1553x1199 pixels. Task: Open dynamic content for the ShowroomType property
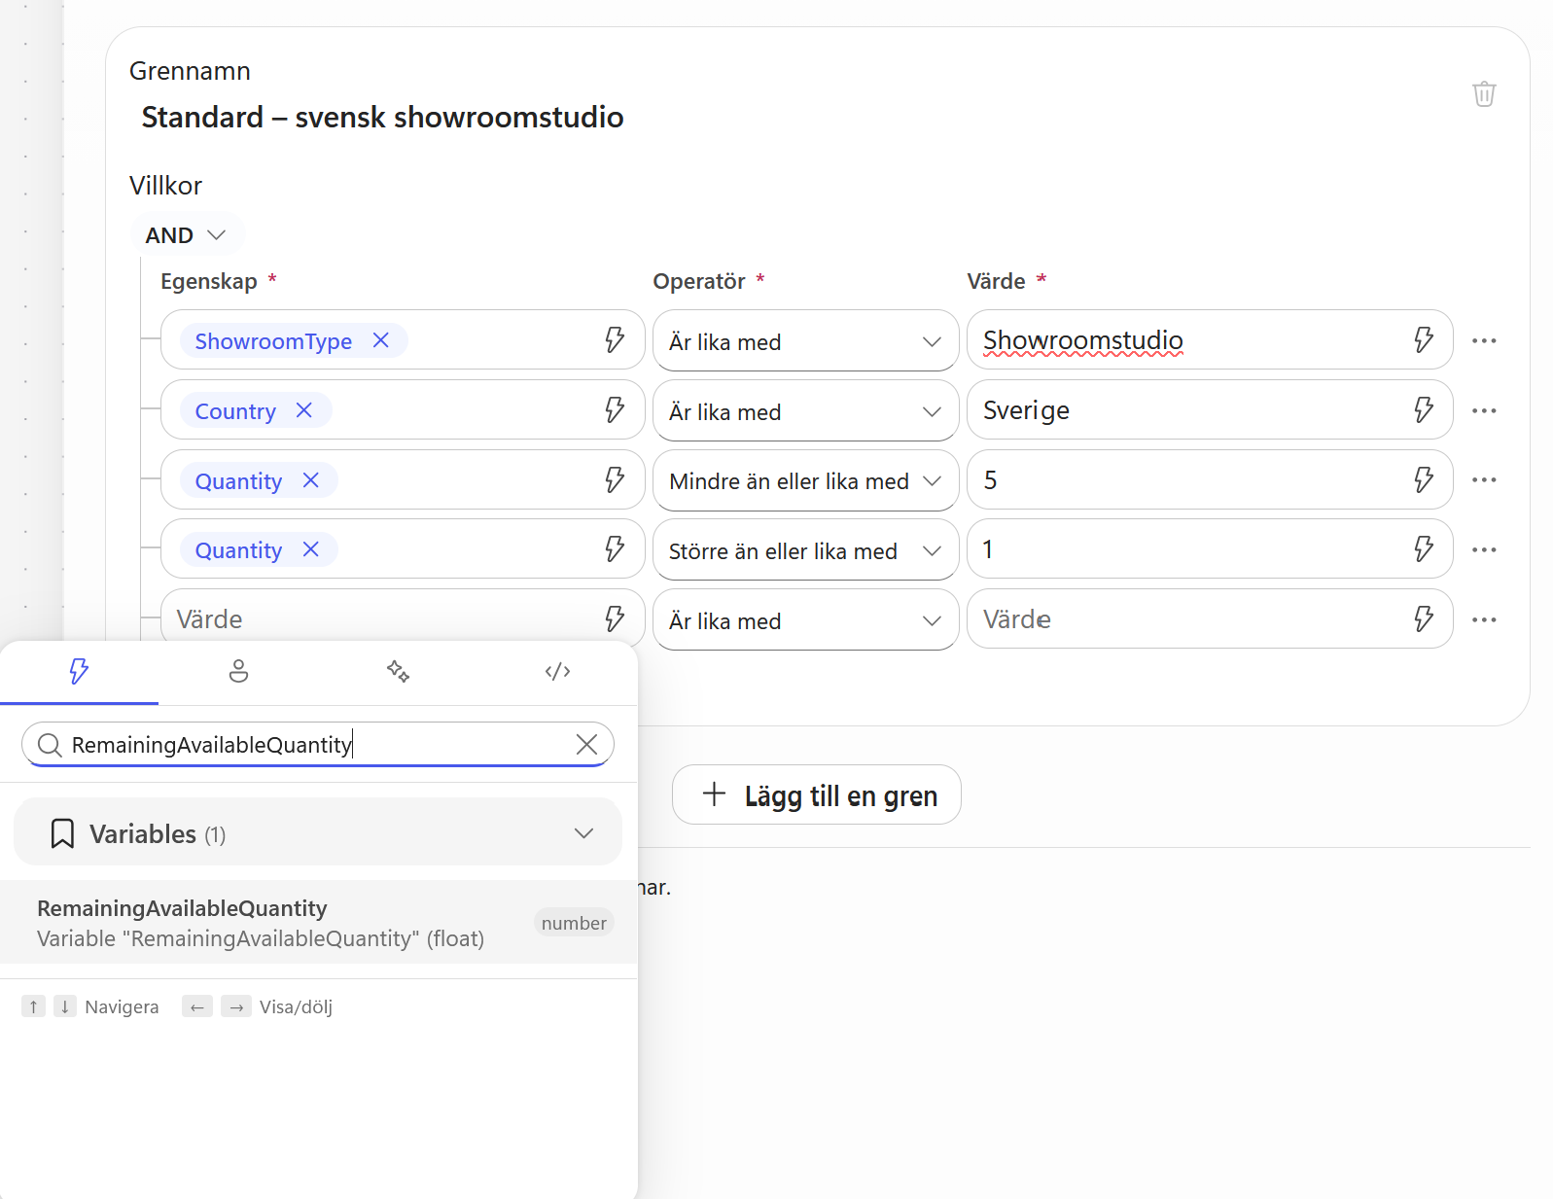pyautogui.click(x=615, y=339)
